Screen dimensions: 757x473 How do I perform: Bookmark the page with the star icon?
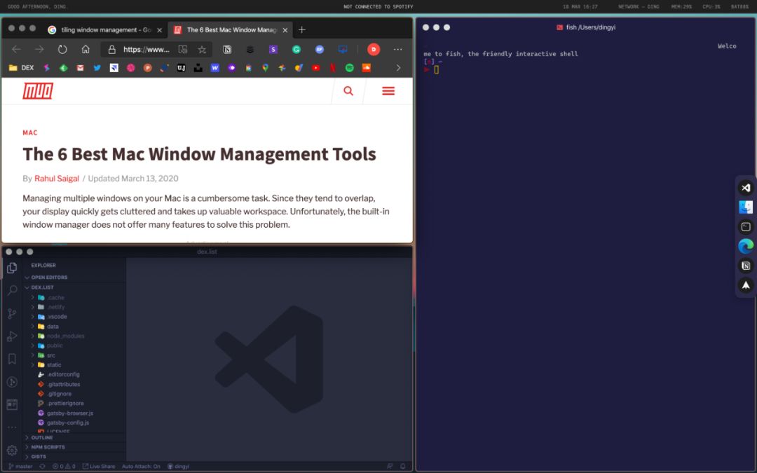202,50
